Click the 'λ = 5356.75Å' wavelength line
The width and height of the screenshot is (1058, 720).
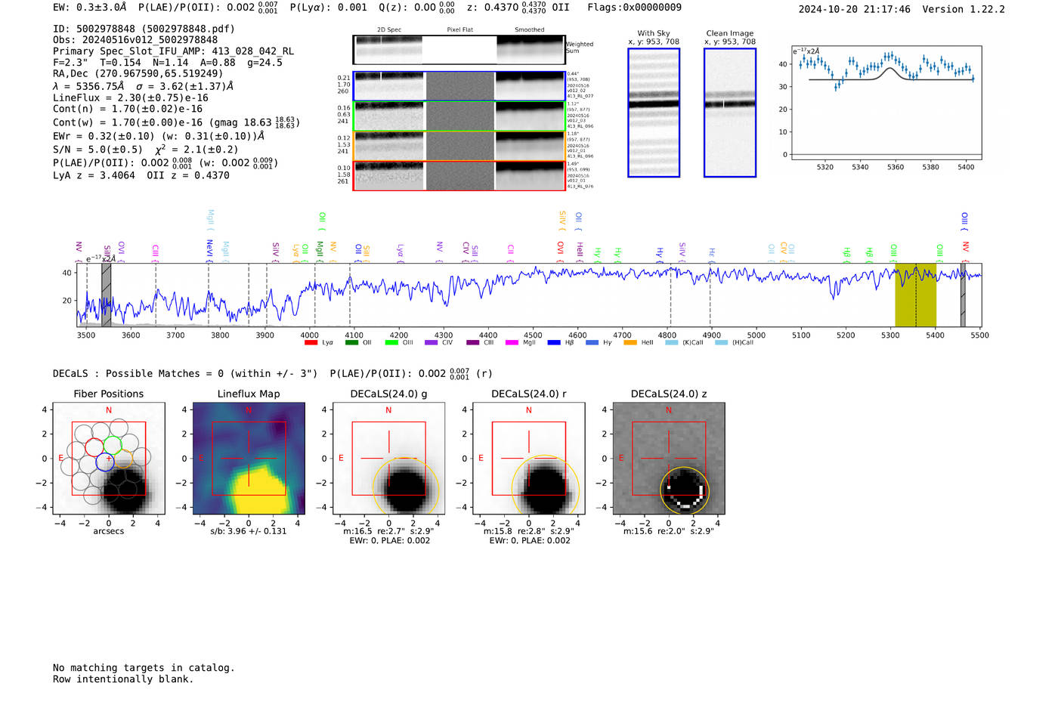(x=143, y=86)
